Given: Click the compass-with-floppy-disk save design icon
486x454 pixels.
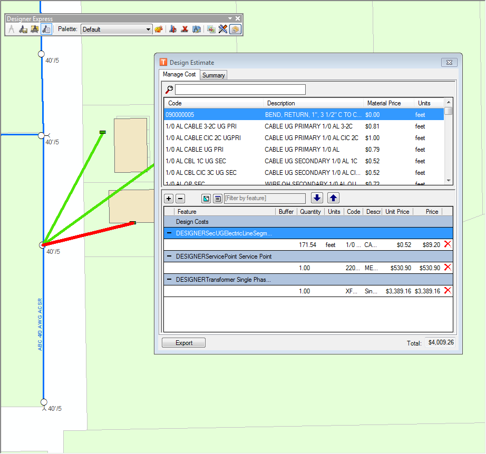Looking at the screenshot, I should (x=23, y=29).
